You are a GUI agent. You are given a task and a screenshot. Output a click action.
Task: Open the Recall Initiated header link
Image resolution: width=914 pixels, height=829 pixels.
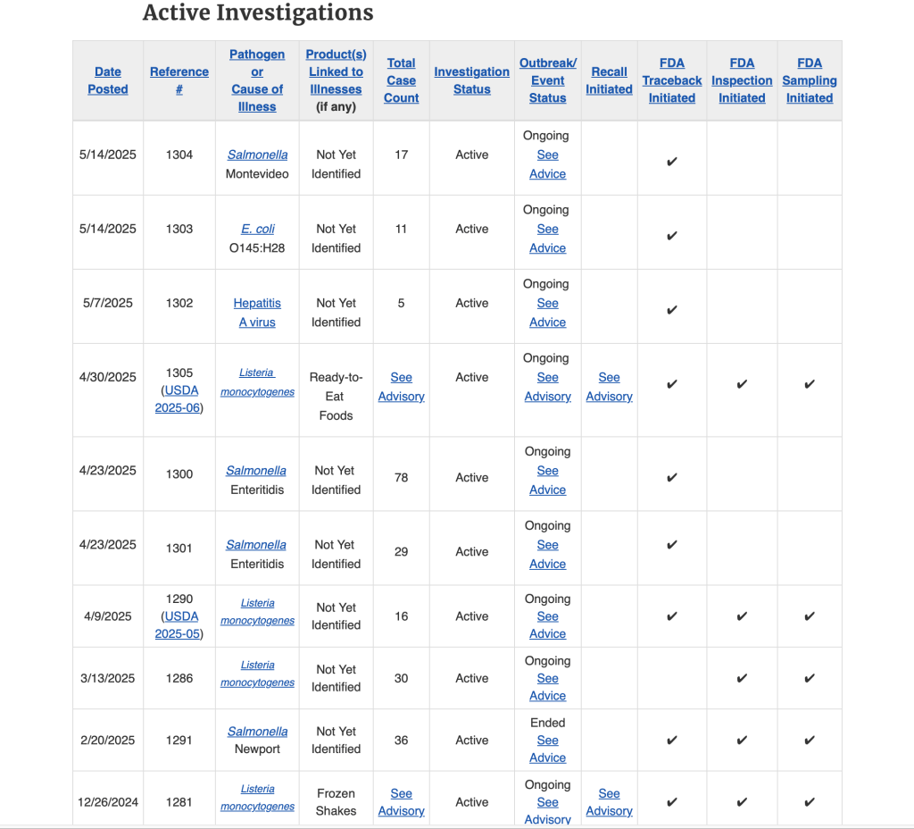609,80
